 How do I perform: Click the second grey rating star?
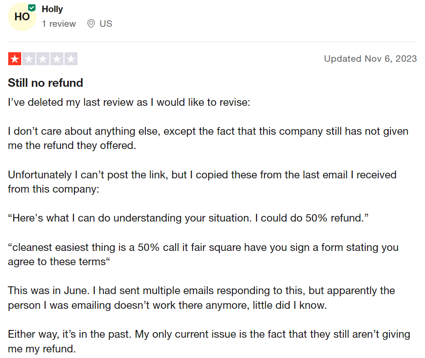tap(29, 59)
